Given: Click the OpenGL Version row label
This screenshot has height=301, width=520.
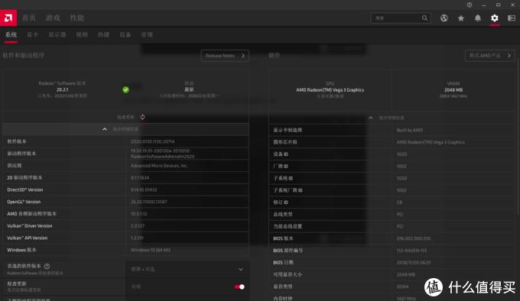Looking at the screenshot, I should 24,202.
